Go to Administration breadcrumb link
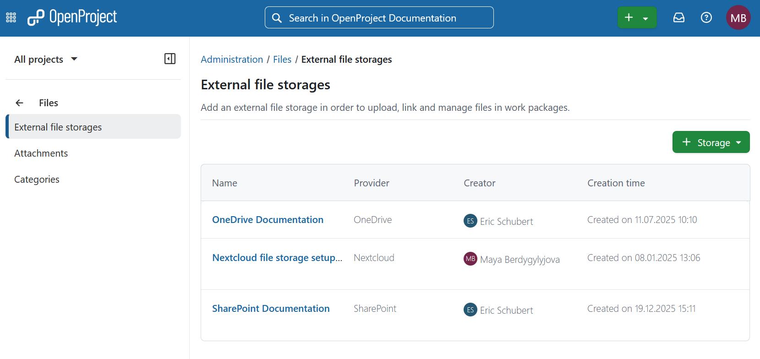Viewport: 760px width, 359px height. [x=232, y=60]
